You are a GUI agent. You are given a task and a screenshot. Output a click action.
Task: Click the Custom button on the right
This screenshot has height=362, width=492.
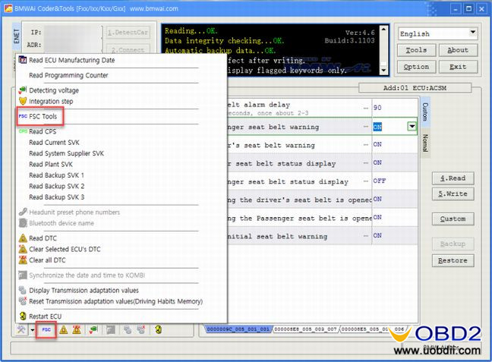(x=453, y=219)
